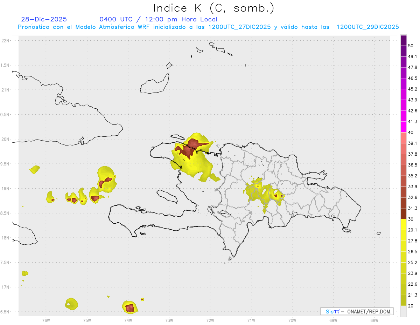
Task: Select the "18N" latitude label
Action: tap(6, 238)
